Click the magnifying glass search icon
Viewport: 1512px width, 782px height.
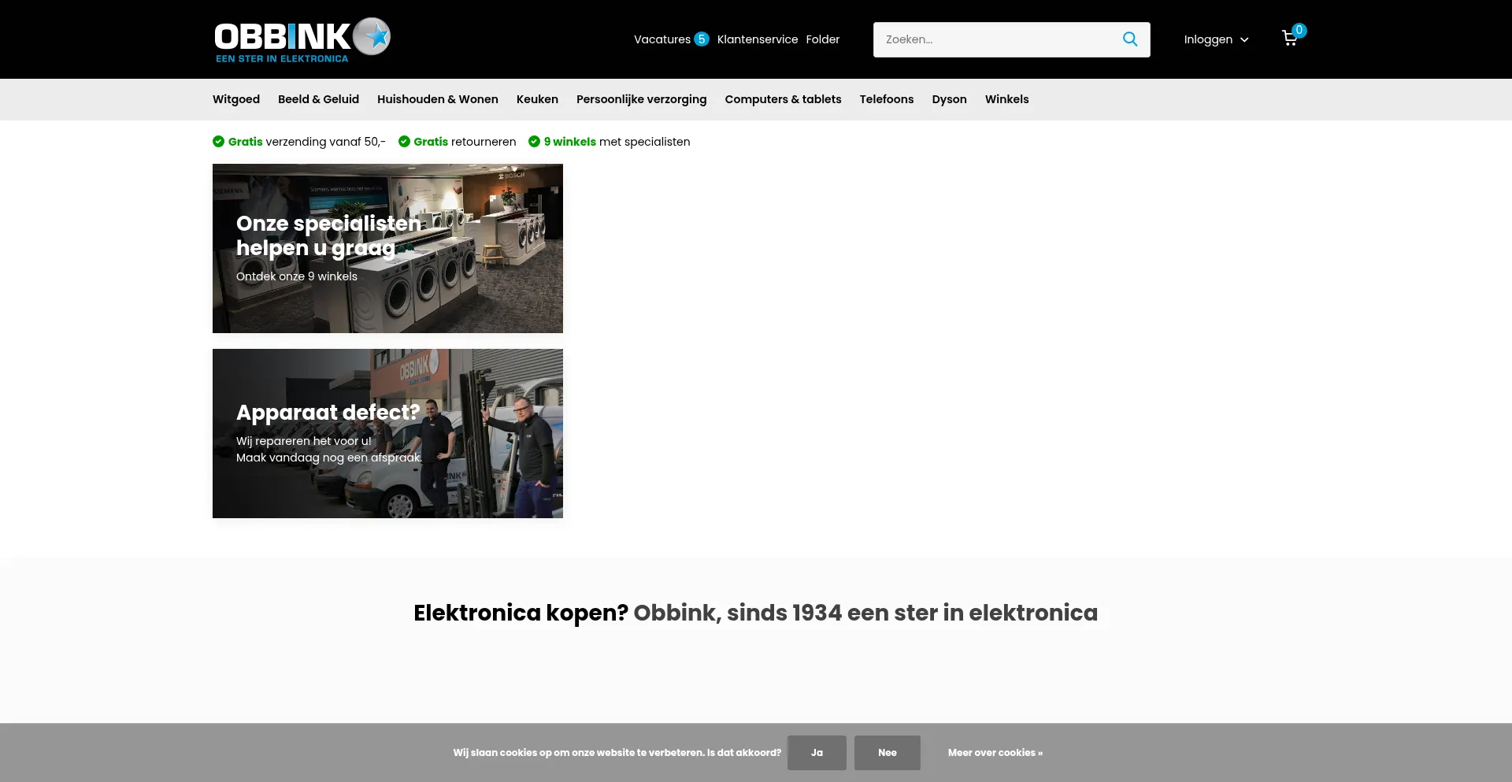pyautogui.click(x=1129, y=39)
